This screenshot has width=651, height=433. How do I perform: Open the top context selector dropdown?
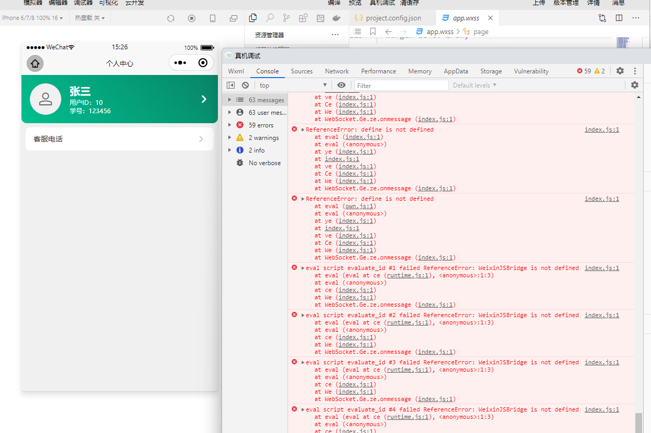[293, 85]
